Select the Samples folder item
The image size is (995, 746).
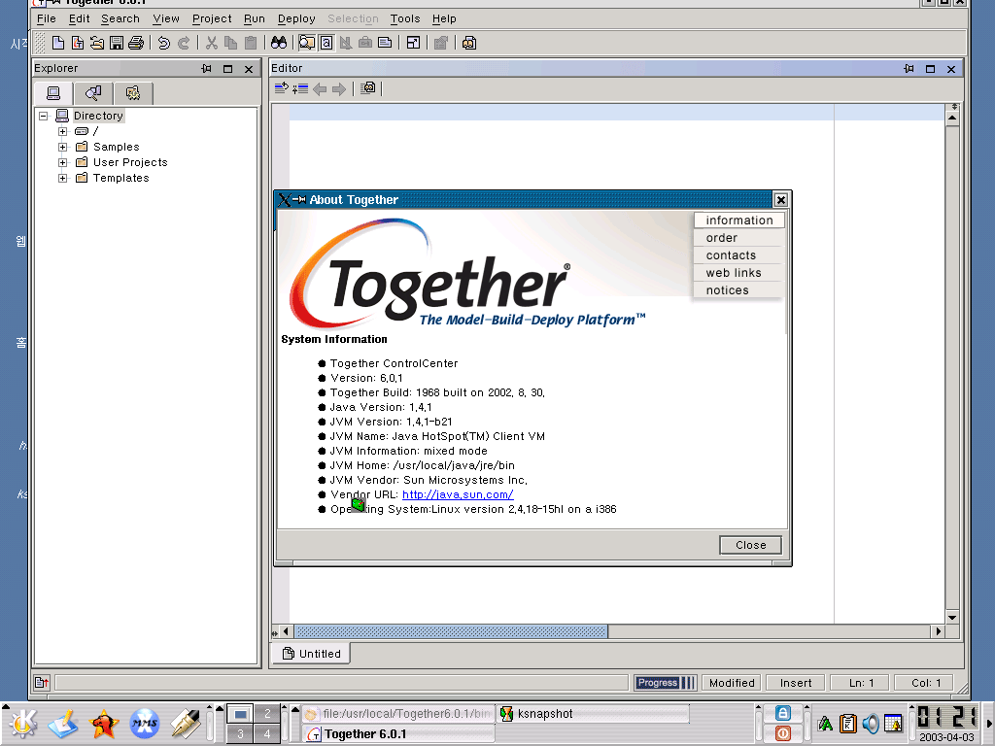click(x=117, y=148)
